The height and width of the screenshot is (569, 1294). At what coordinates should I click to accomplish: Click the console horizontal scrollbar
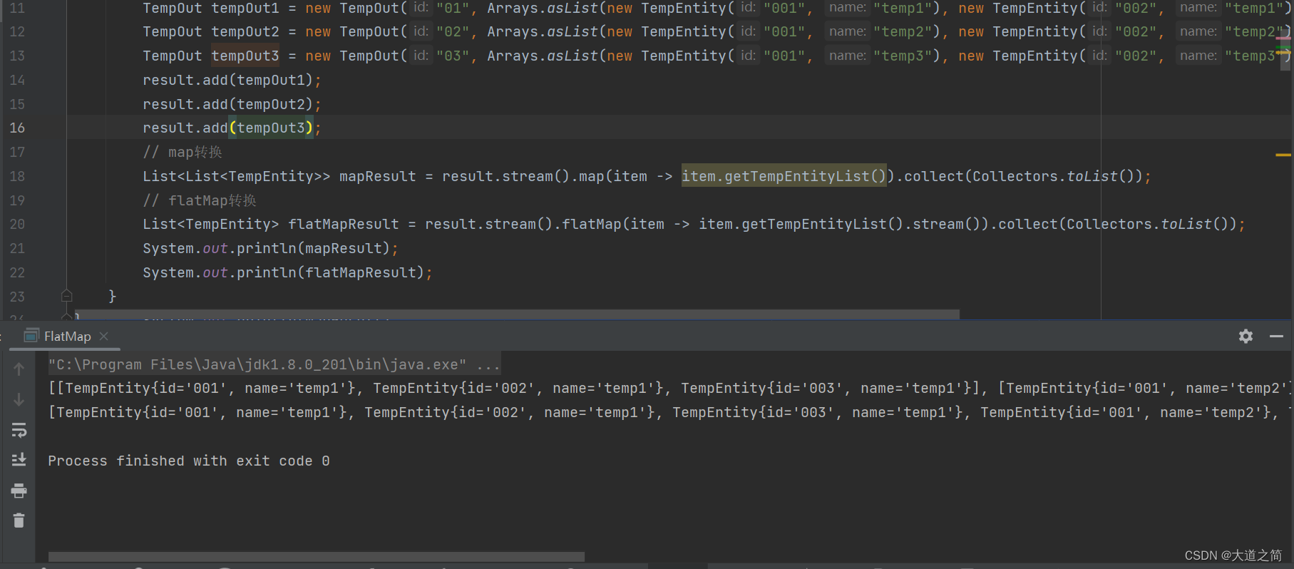tap(316, 556)
